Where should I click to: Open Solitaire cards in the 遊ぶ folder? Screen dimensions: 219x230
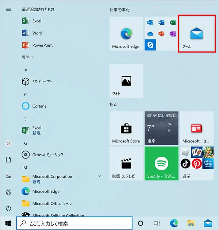coord(197,152)
